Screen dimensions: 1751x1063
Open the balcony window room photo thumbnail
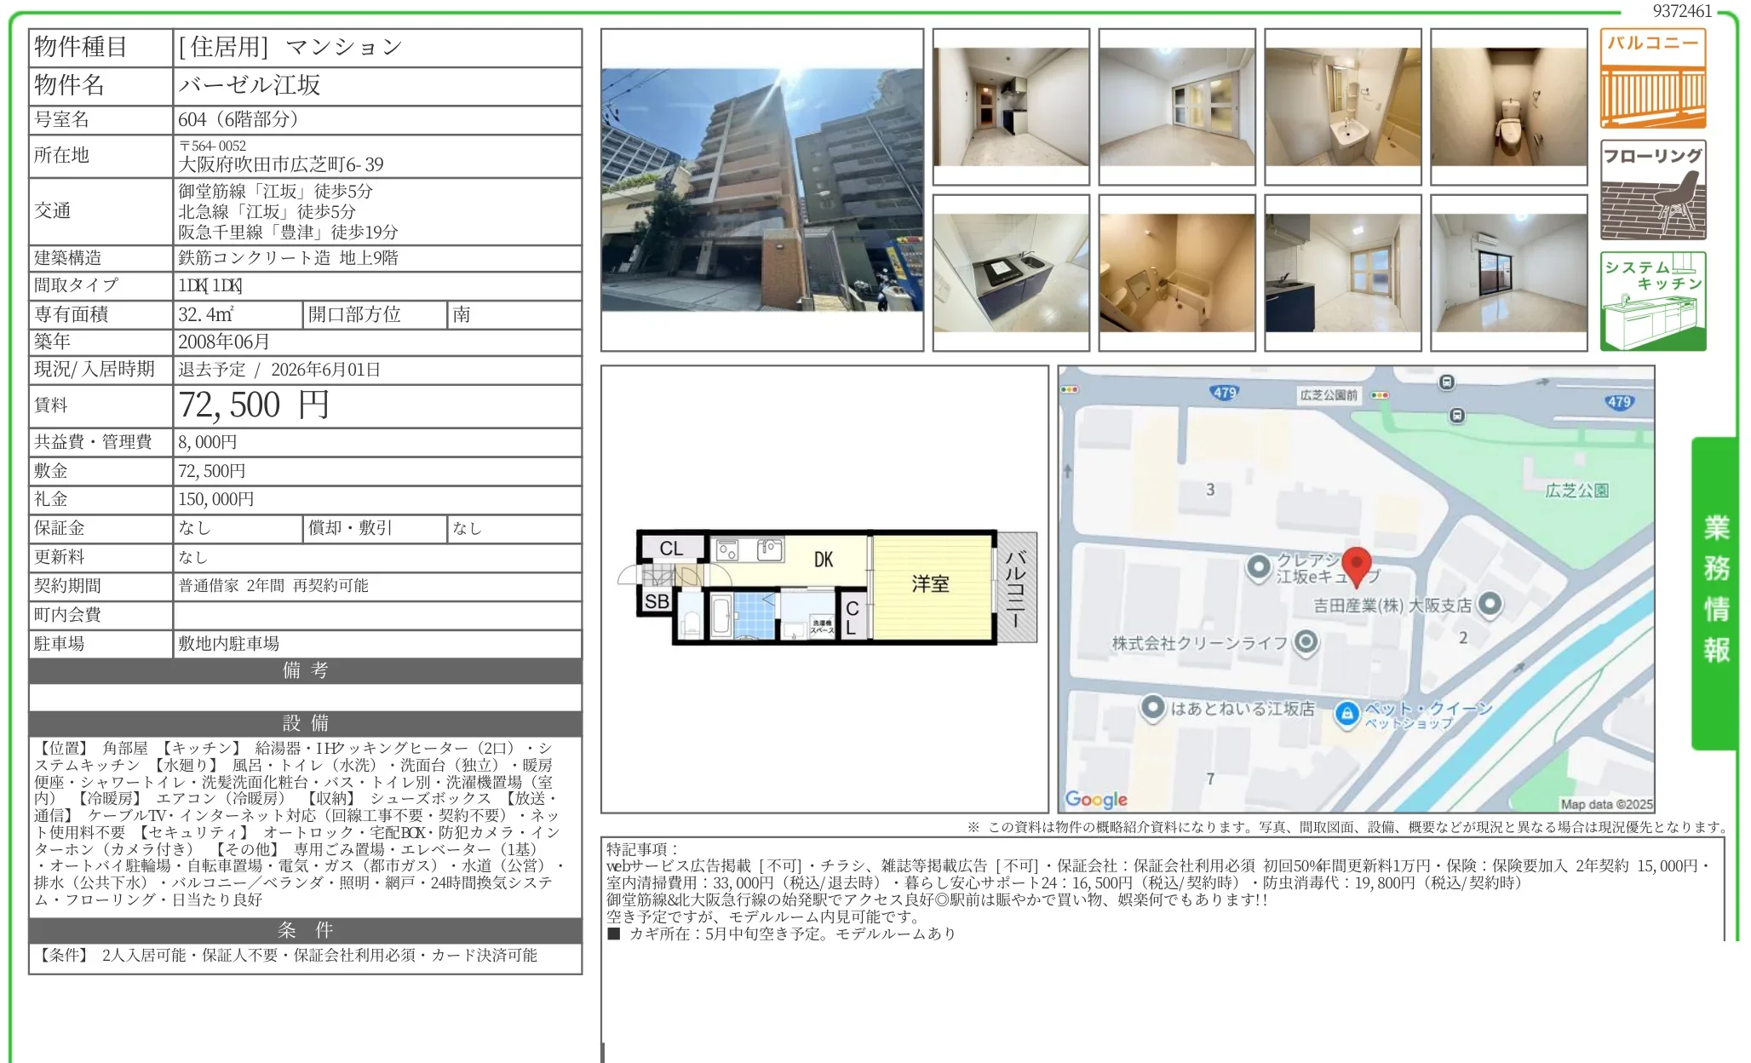[1508, 273]
